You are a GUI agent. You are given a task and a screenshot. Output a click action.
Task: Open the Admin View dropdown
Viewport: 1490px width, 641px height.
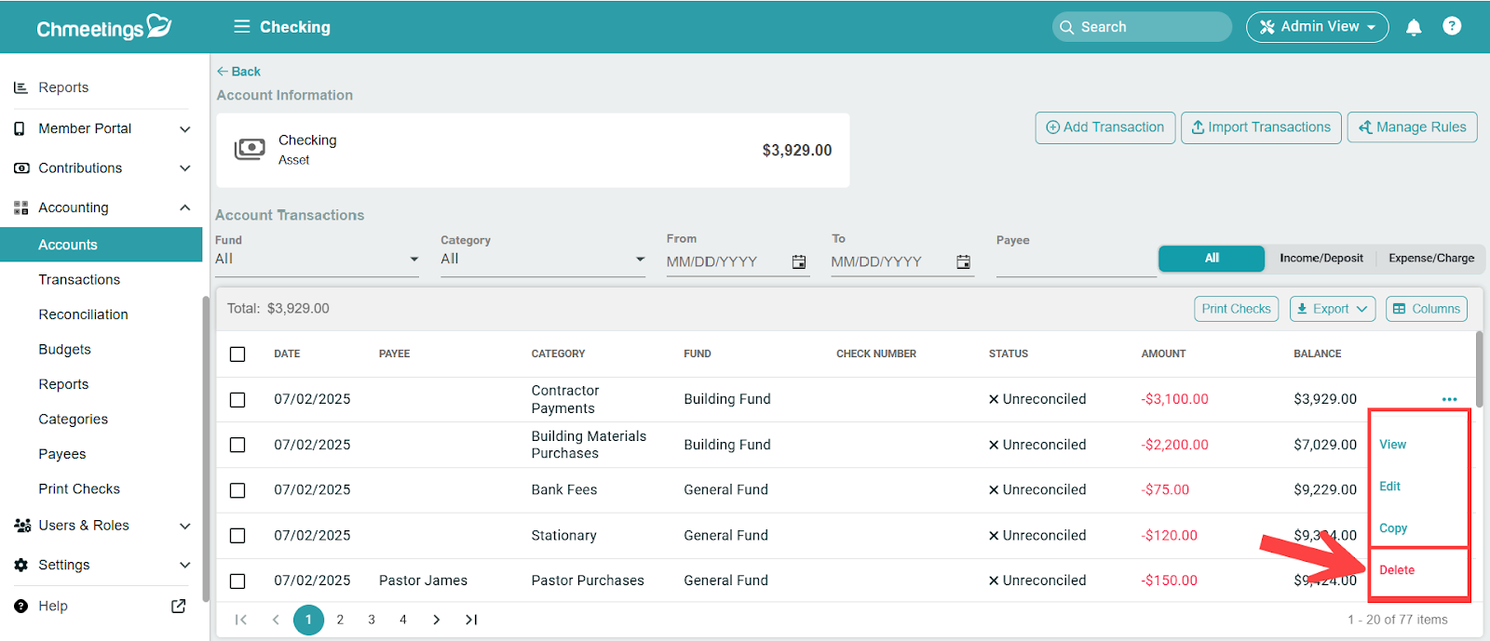tap(1317, 27)
